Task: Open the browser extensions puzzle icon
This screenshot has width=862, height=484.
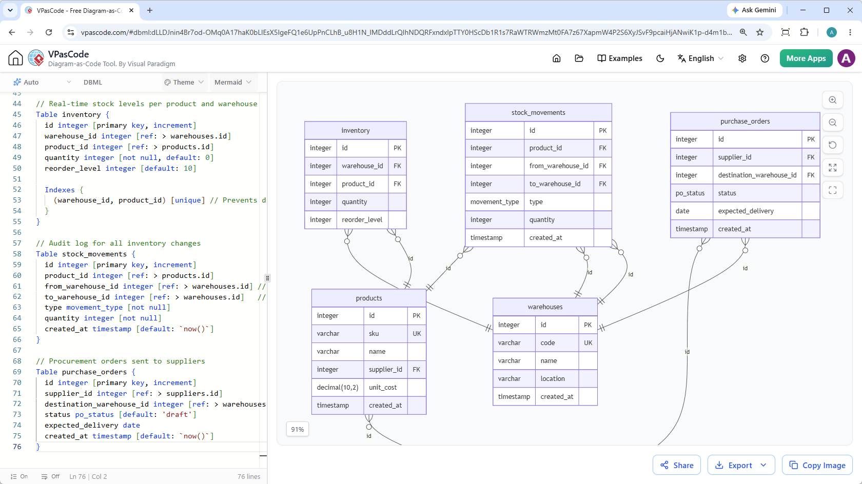Action: pyautogui.click(x=804, y=32)
